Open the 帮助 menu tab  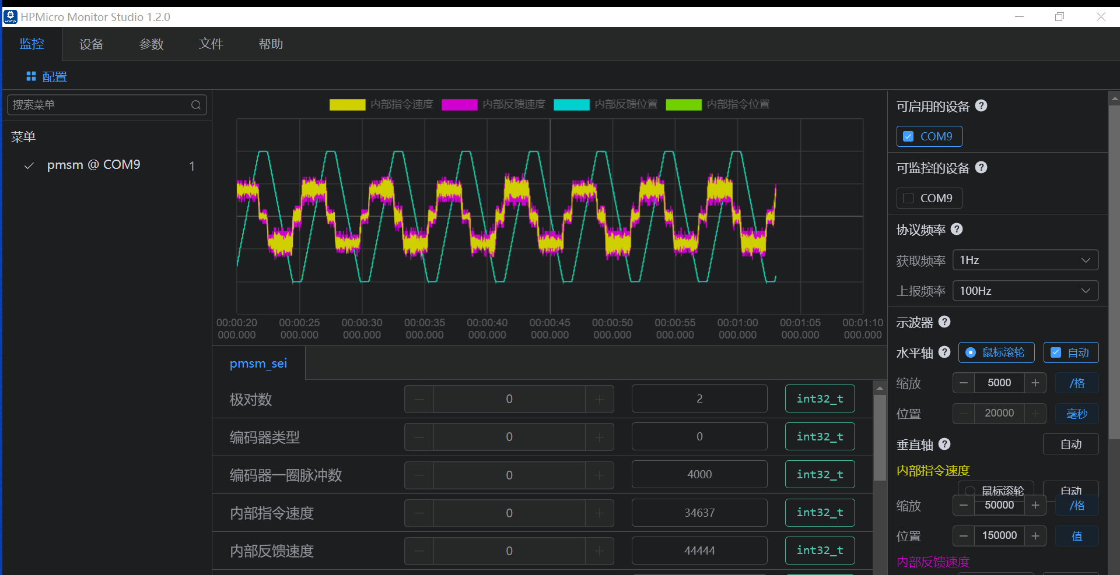tap(271, 44)
